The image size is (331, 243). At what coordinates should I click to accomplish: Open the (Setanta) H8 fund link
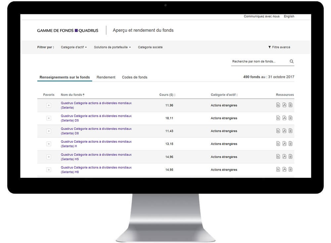pyautogui.click(x=96, y=170)
